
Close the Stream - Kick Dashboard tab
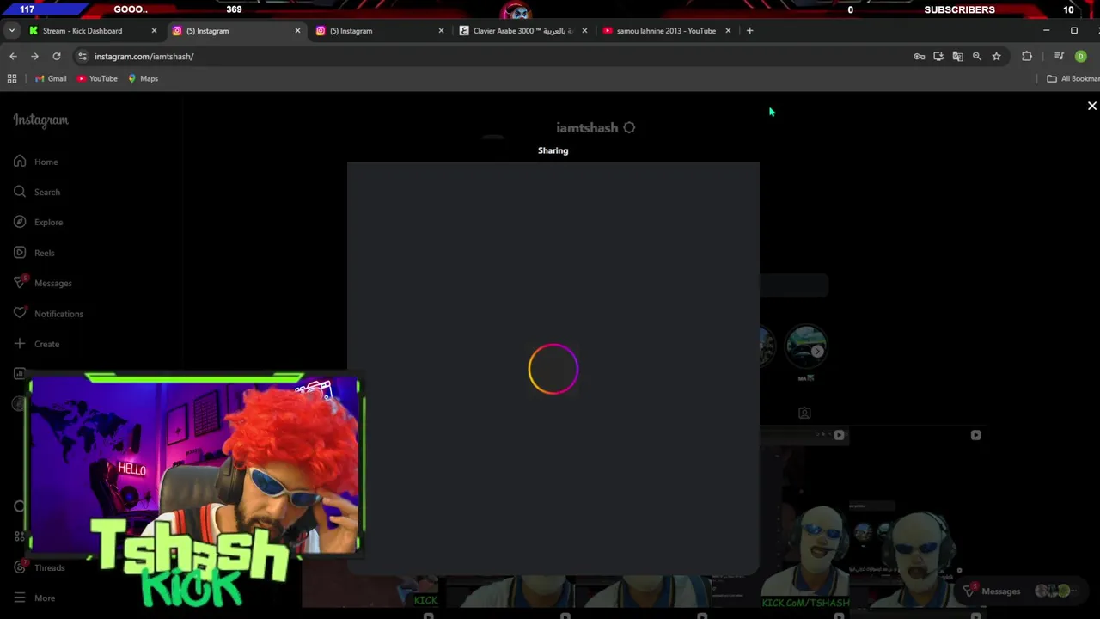(x=154, y=31)
